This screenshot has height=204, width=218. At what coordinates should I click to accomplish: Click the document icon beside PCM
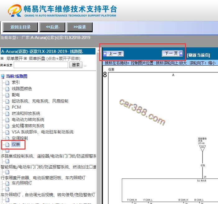coord(7,107)
